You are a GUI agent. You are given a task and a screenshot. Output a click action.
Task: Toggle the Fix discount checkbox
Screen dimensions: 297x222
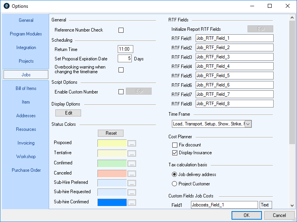(x=175, y=145)
